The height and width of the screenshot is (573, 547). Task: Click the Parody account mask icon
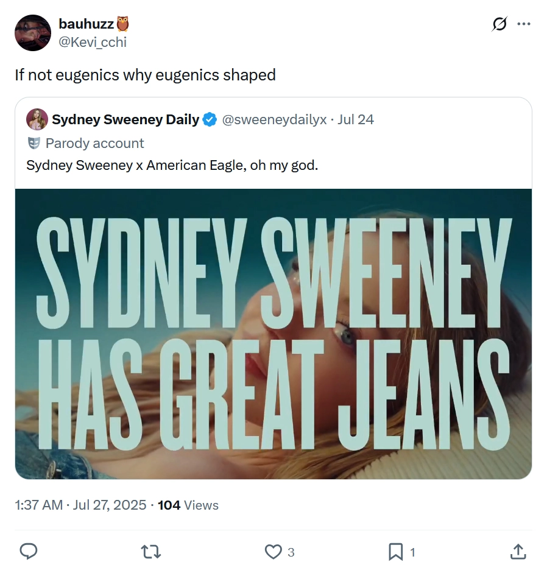click(34, 143)
